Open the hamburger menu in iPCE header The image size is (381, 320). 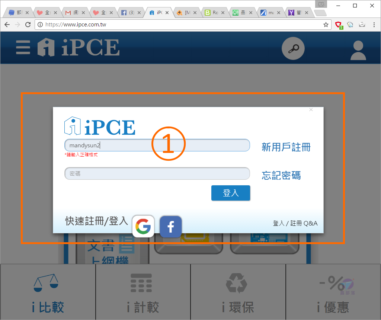(23, 47)
